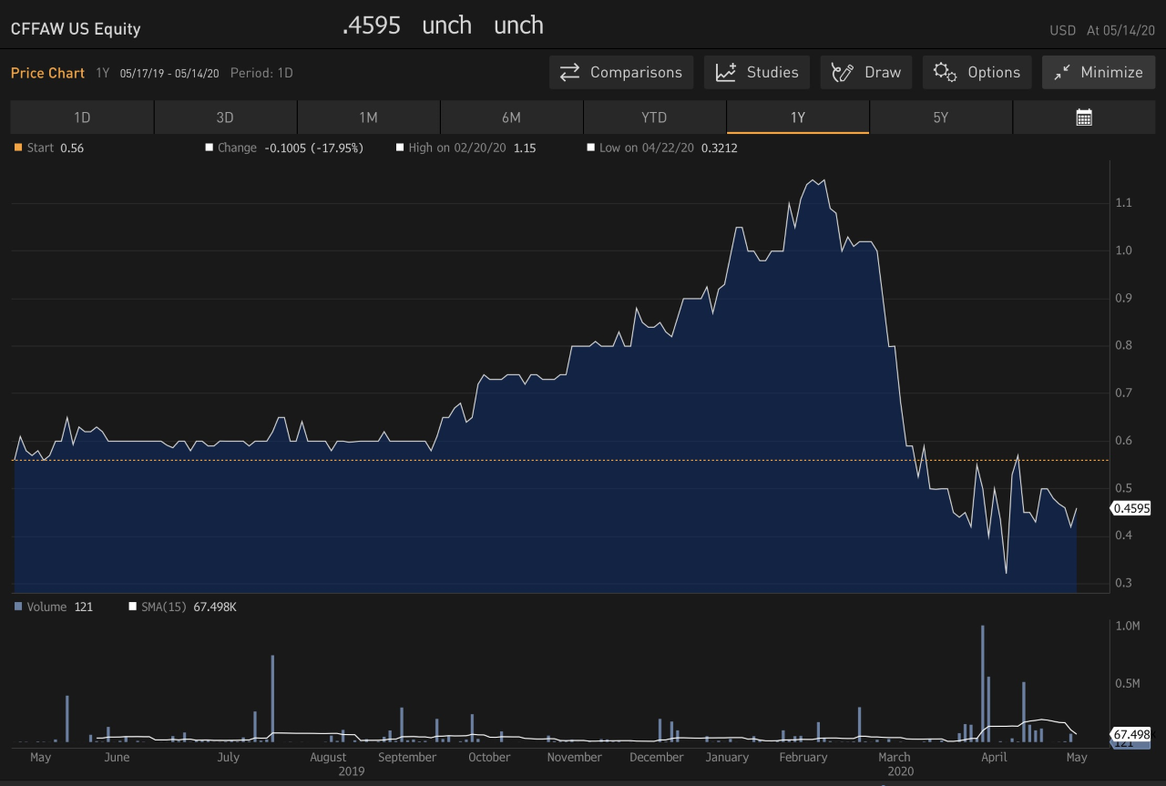Click the 6M range button
The width and height of the screenshot is (1166, 786).
tap(511, 117)
